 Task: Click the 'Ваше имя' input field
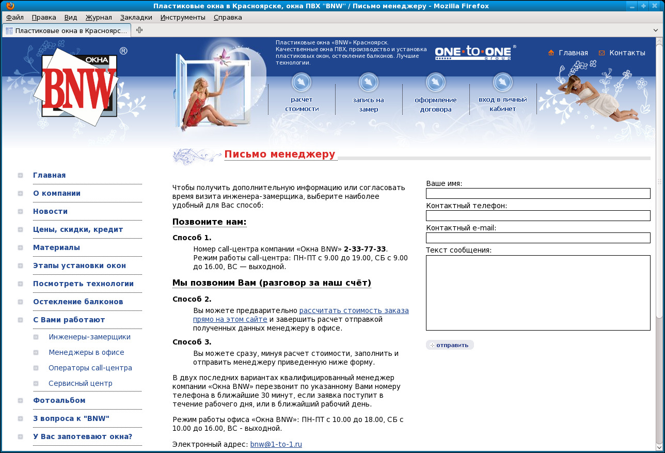point(537,193)
